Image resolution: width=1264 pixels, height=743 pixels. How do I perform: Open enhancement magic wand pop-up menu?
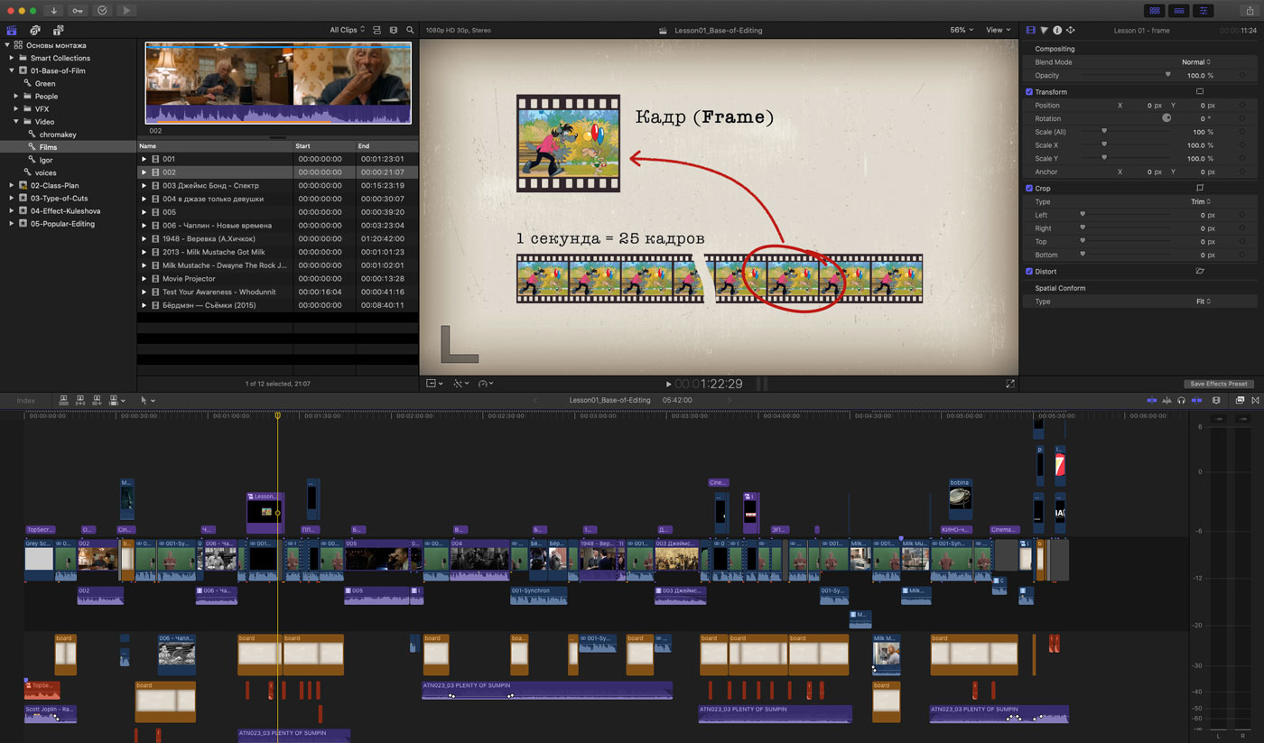coord(461,384)
